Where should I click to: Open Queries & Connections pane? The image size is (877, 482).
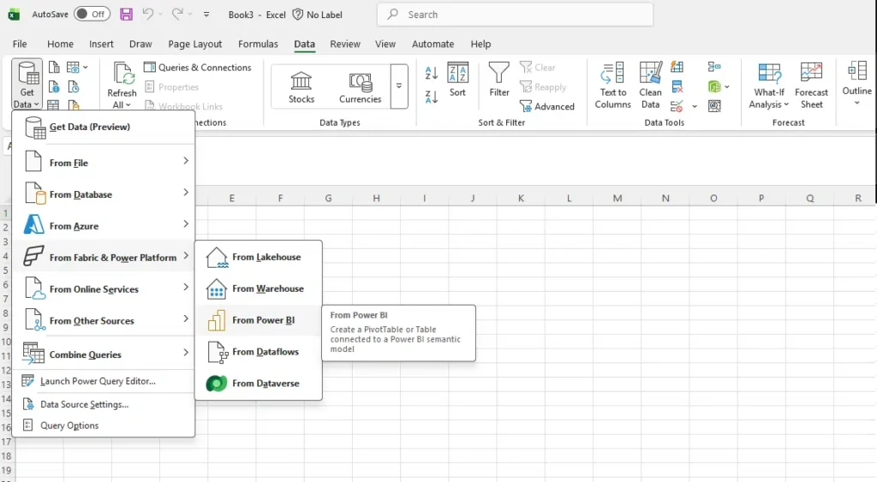(198, 67)
